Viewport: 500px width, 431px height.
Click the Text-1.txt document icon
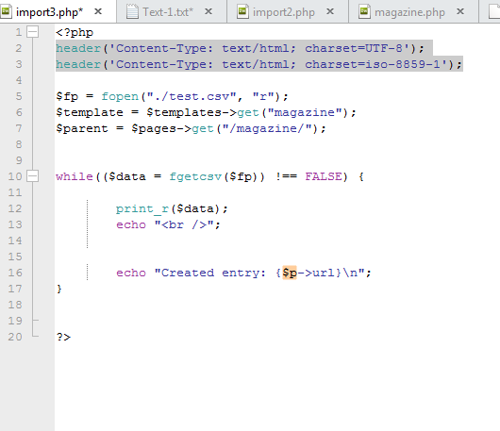[x=132, y=11]
